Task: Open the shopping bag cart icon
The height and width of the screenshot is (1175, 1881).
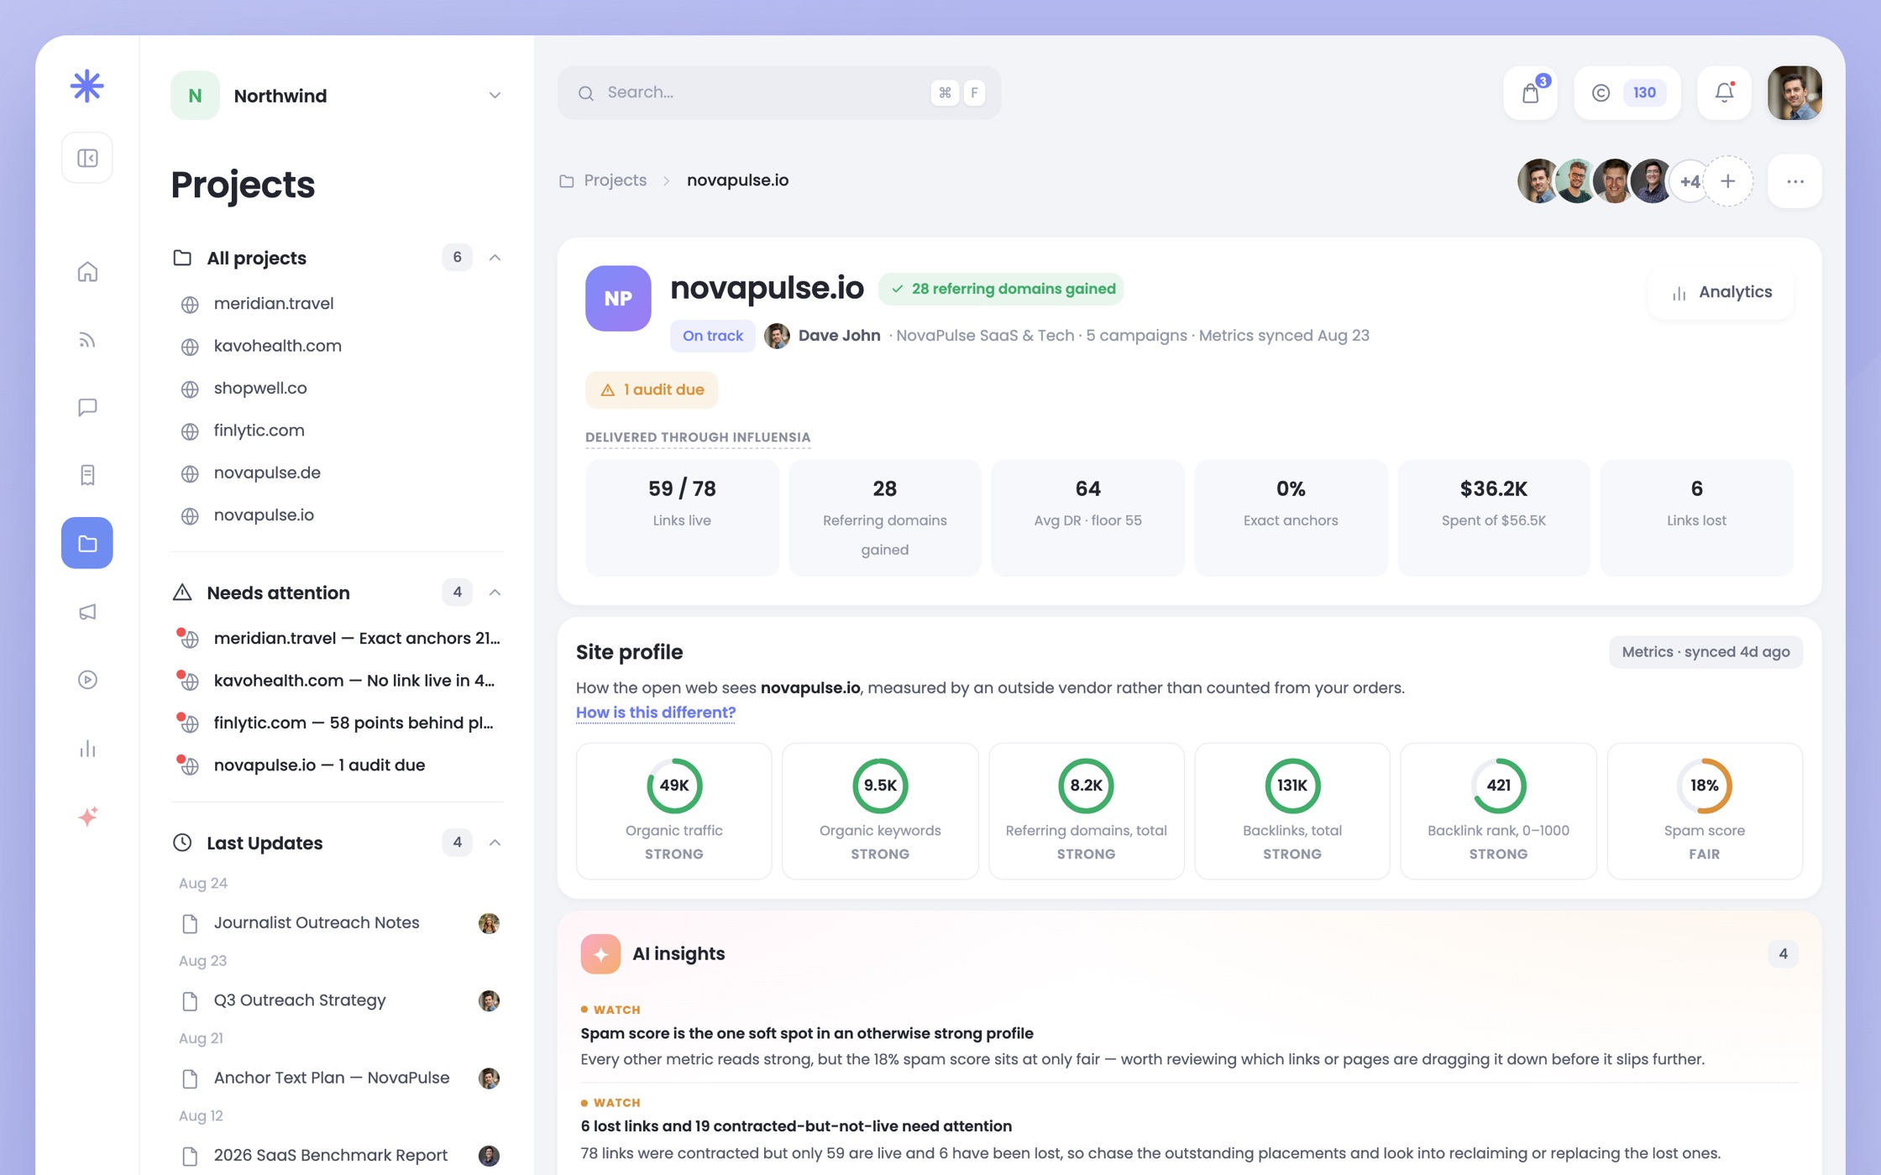Action: pos(1531,92)
